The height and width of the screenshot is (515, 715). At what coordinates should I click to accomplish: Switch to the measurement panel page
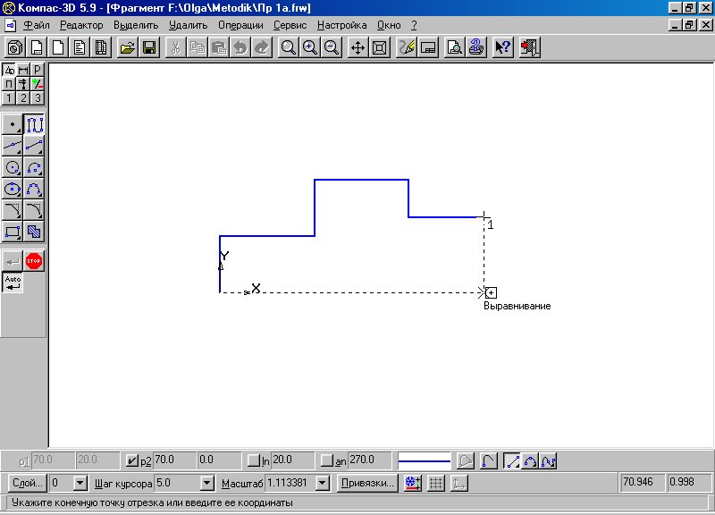(x=38, y=84)
